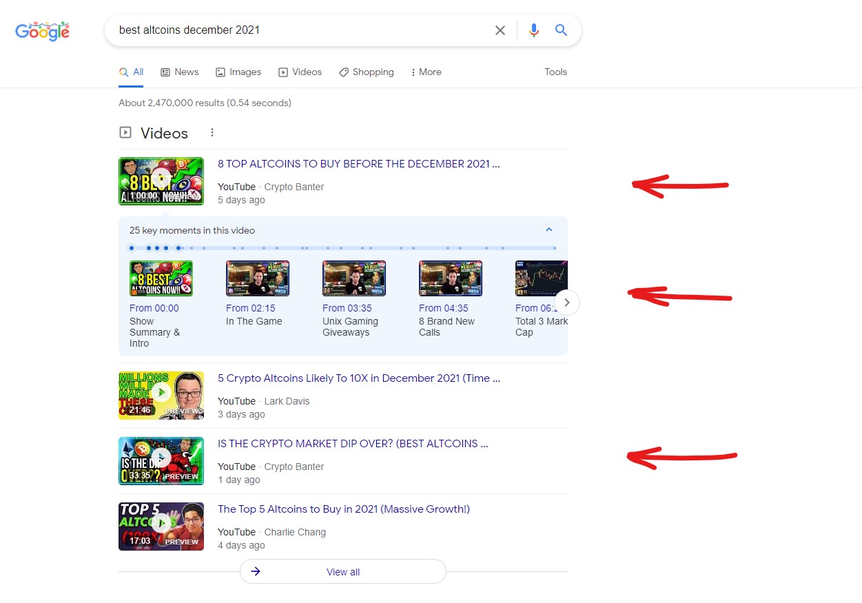The image size is (862, 603).
Task: Switch to the Videos tab
Action: (300, 72)
